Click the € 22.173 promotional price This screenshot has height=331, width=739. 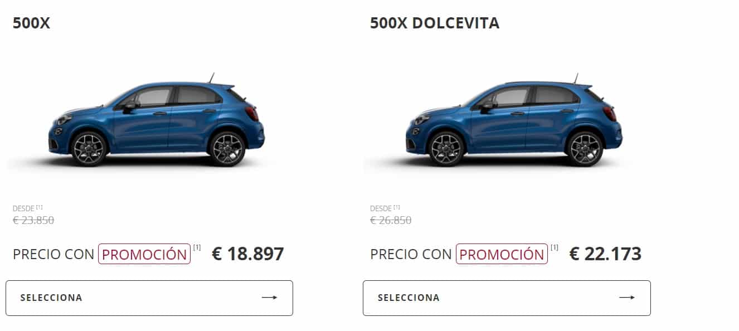point(605,254)
